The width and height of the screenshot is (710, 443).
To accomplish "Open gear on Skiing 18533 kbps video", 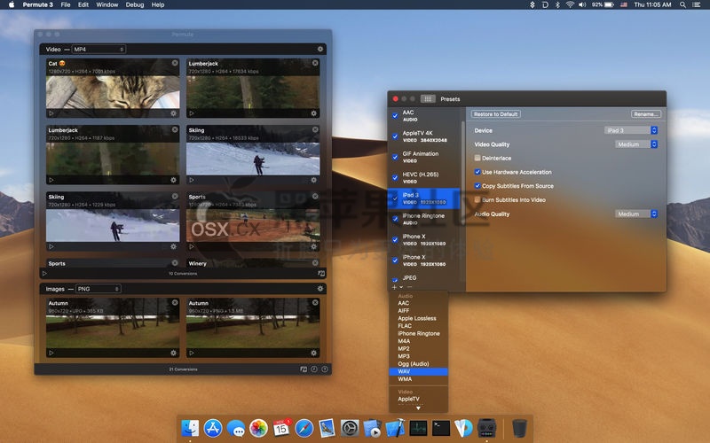I will point(314,180).
